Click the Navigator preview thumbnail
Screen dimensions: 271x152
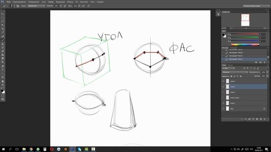(245, 20)
